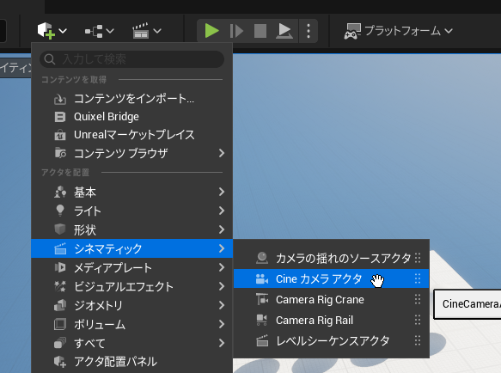The width and height of the screenshot is (501, 373).
Task: Open the Cinematics clapperboard toolbar icon
Action: point(141,31)
